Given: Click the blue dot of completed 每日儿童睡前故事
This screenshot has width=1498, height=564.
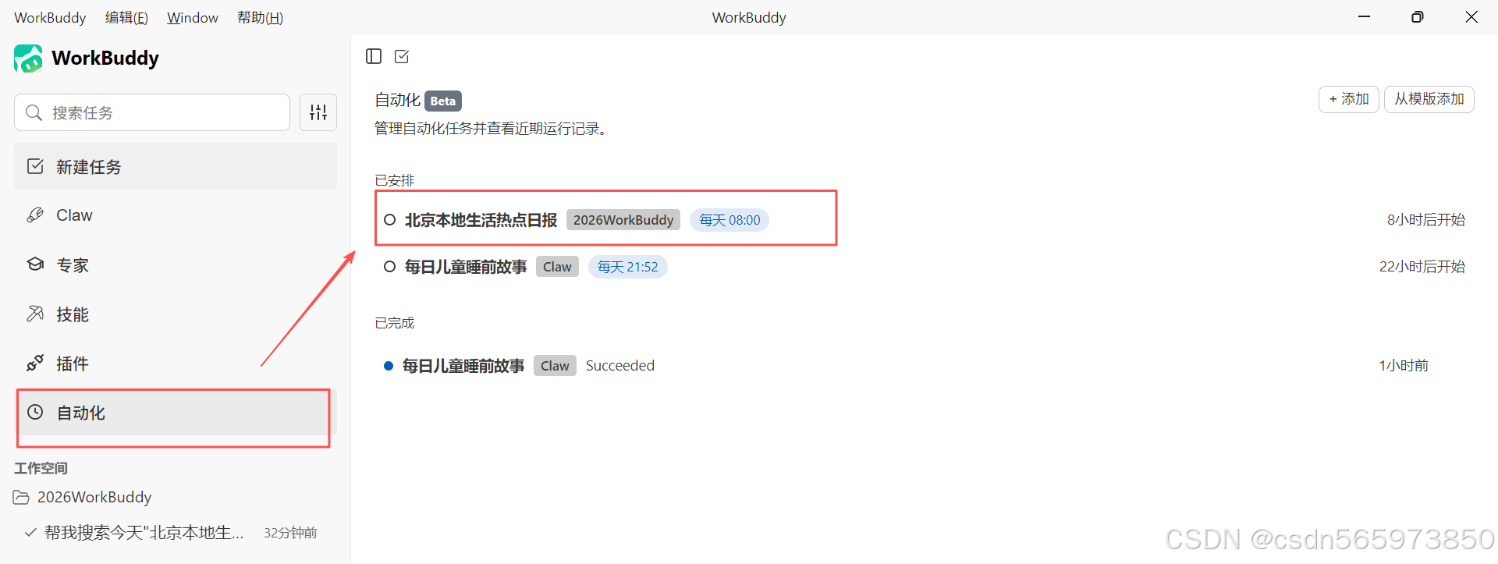Looking at the screenshot, I should tap(389, 366).
